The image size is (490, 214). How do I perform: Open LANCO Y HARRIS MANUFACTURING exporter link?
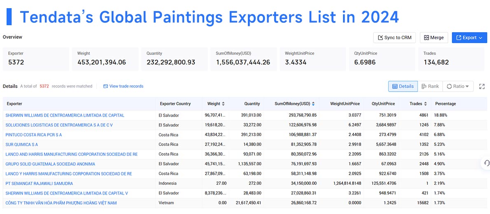pos(69,173)
